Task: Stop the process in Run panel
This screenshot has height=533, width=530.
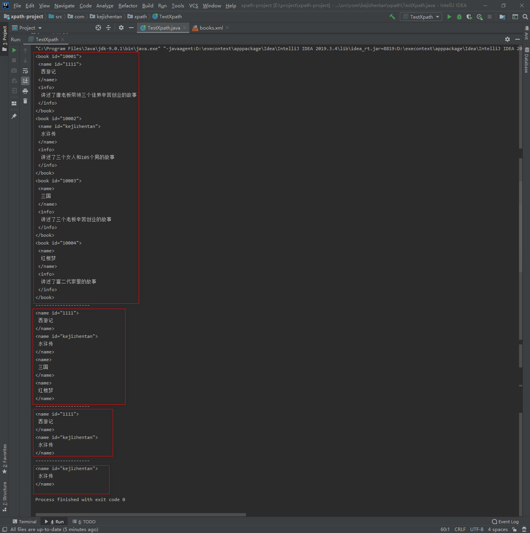Action: point(14,60)
